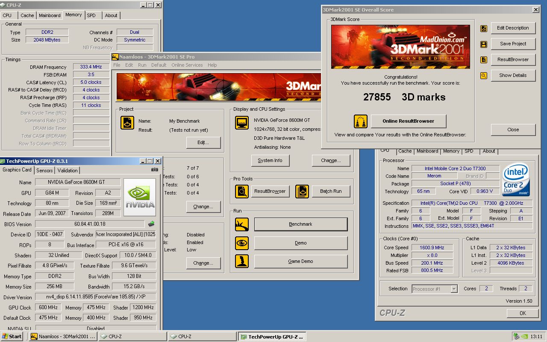The height and width of the screenshot is (342, 547).
Task: Switch to Sensors tab in GPU-Z
Action: coord(44,170)
